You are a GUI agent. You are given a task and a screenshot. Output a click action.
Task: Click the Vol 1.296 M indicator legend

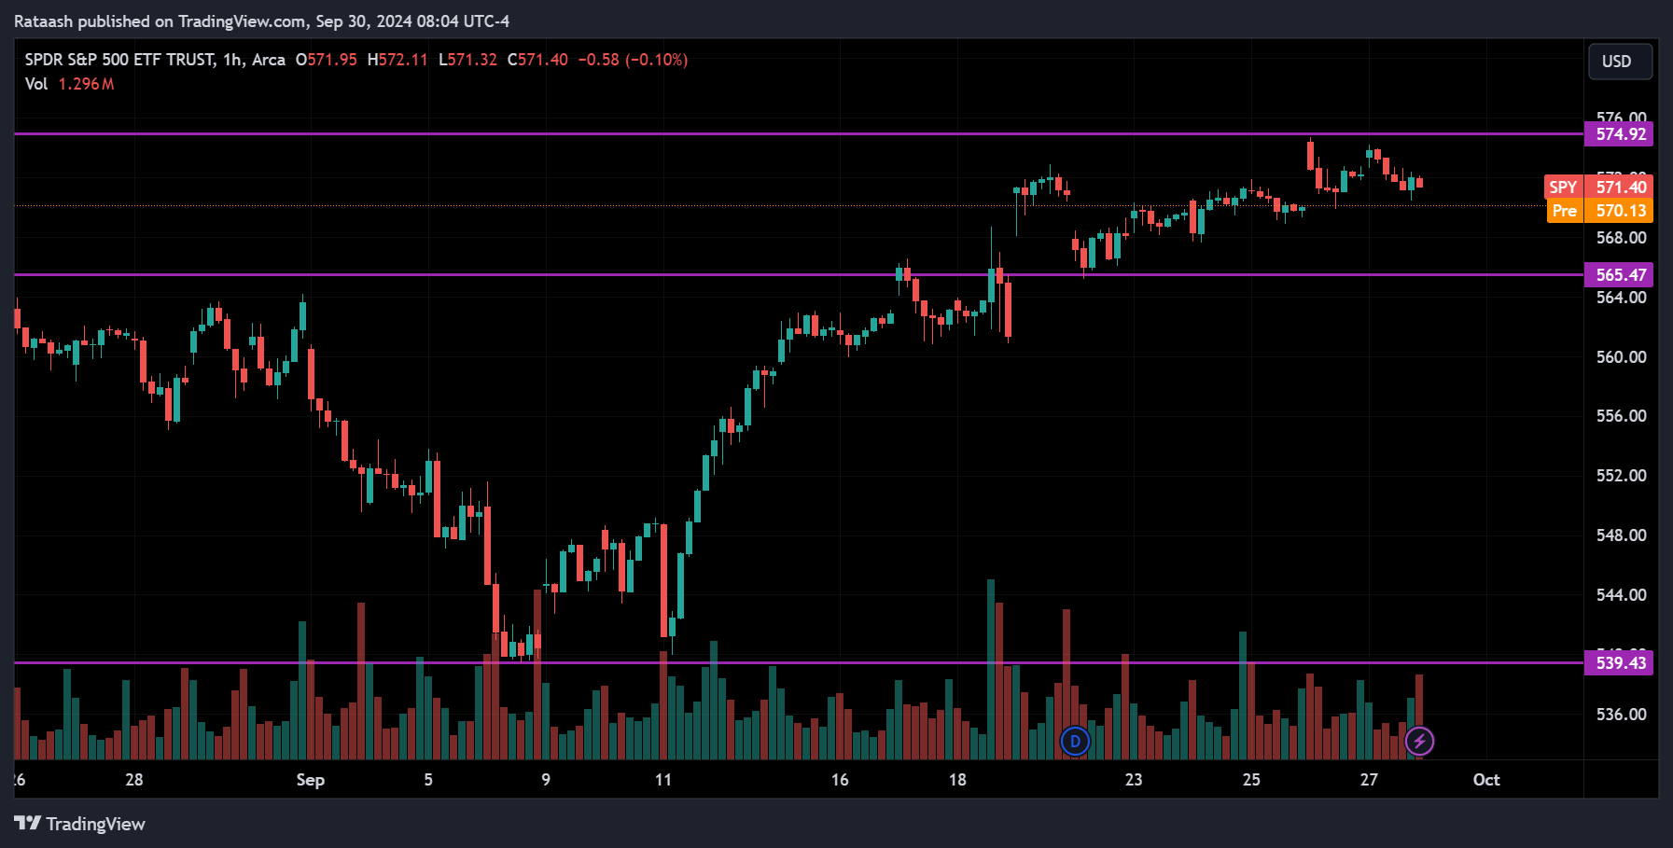point(69,84)
